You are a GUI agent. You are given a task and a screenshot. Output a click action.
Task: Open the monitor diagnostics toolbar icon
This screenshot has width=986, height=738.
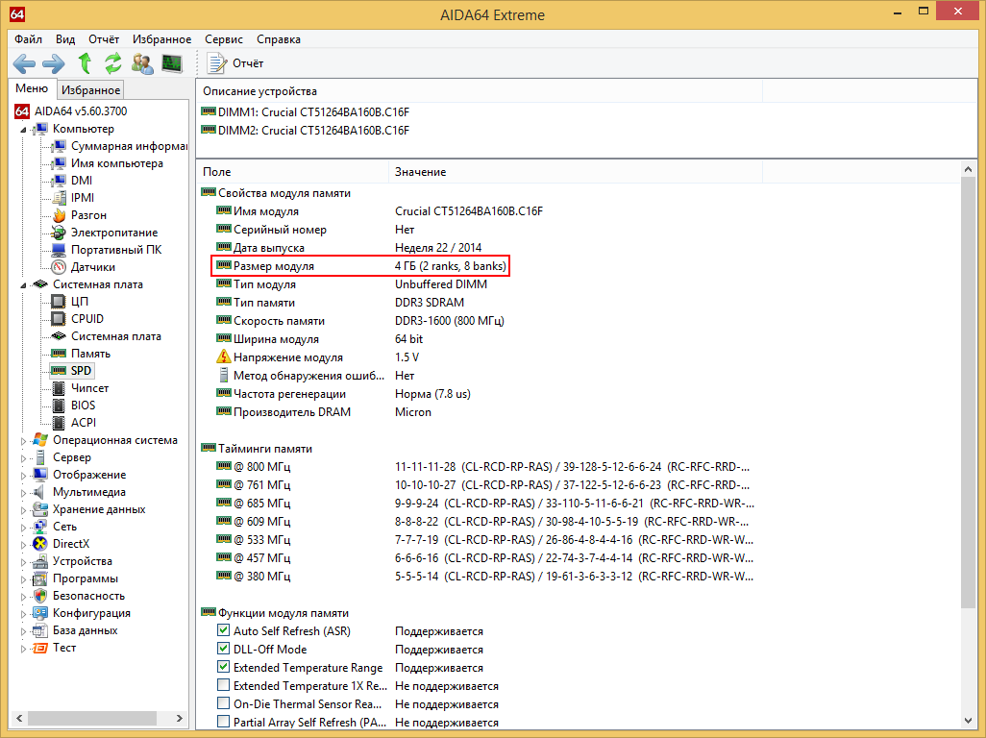coord(172,63)
